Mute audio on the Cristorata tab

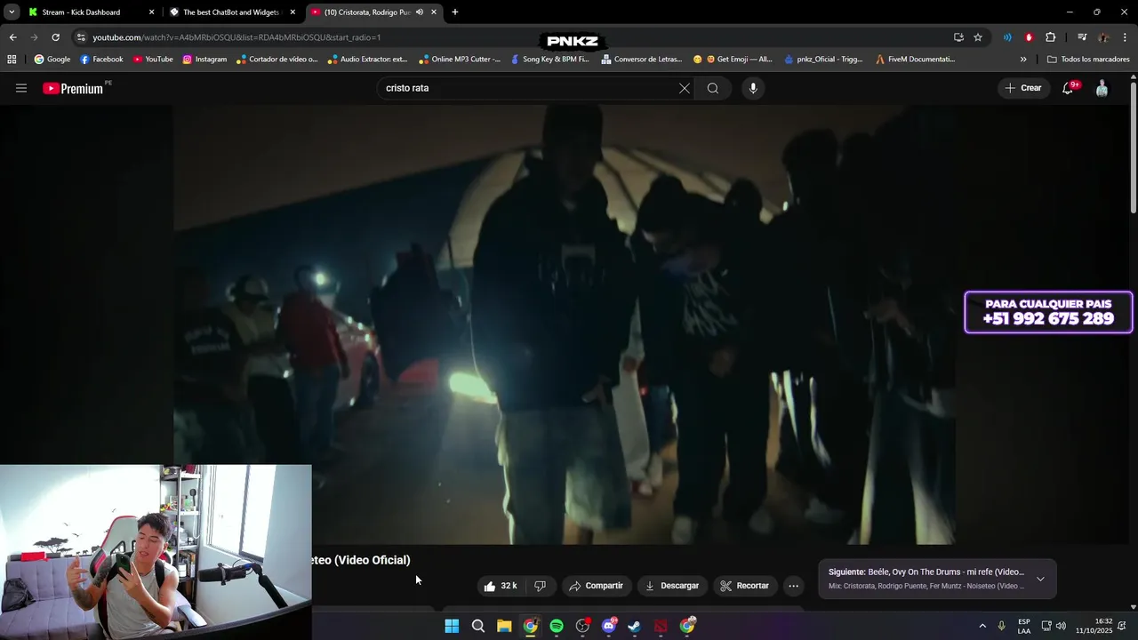point(419,12)
